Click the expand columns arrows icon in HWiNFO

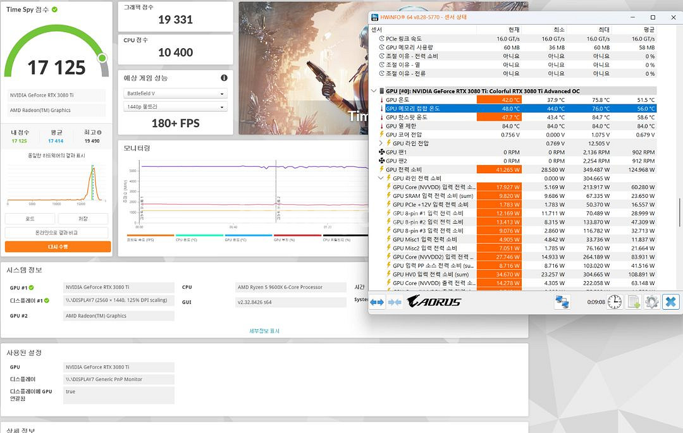(377, 302)
